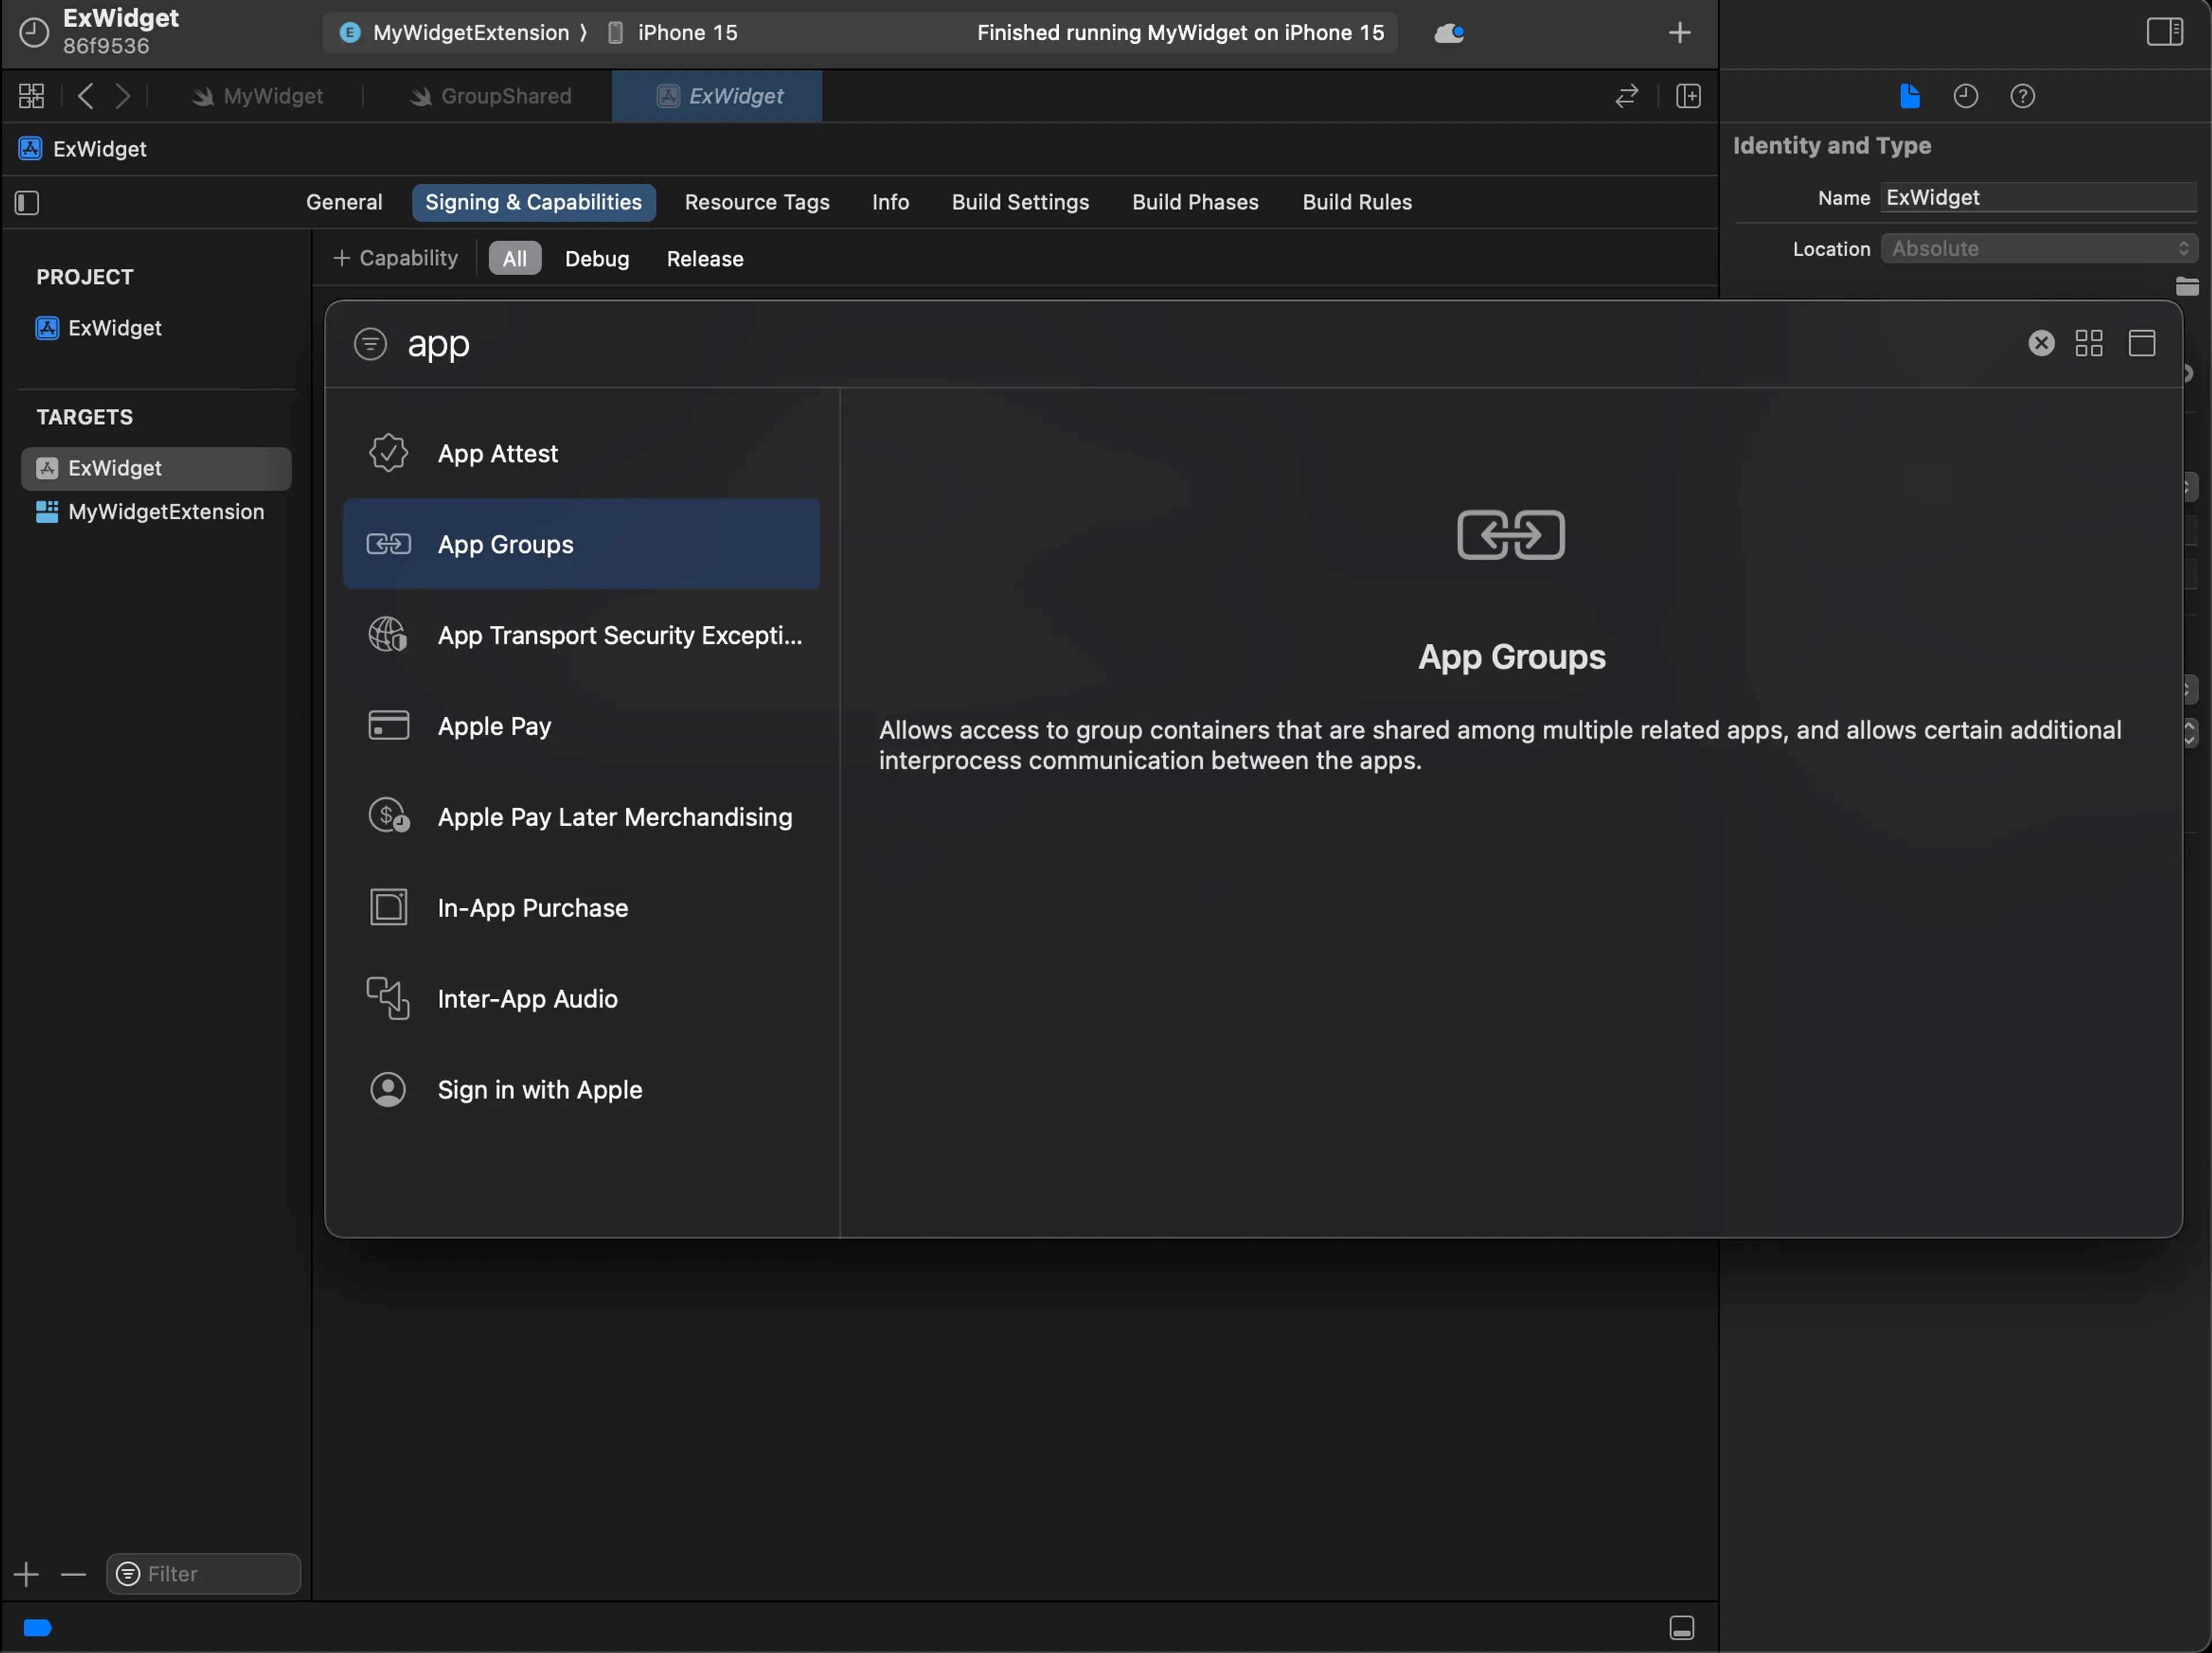
Task: Select MyWidgetExtension target
Action: point(165,510)
